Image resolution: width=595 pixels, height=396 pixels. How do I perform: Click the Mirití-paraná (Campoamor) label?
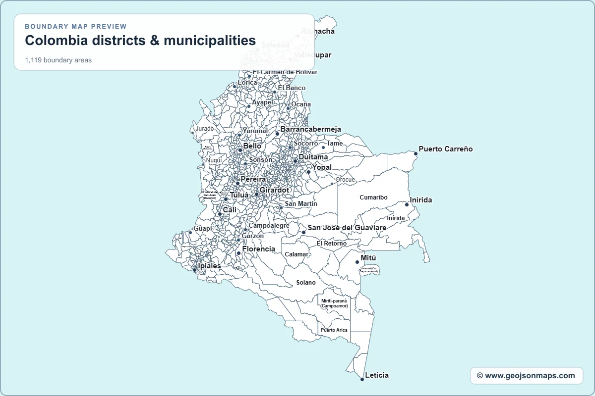coord(334,303)
